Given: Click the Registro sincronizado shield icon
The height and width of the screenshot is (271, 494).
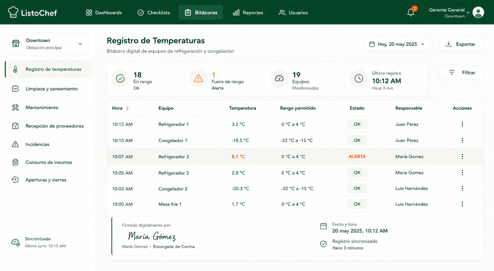Looking at the screenshot, I should 323,244.
